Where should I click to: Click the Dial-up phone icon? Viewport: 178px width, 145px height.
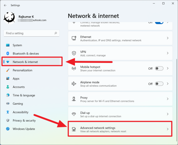click(74, 114)
